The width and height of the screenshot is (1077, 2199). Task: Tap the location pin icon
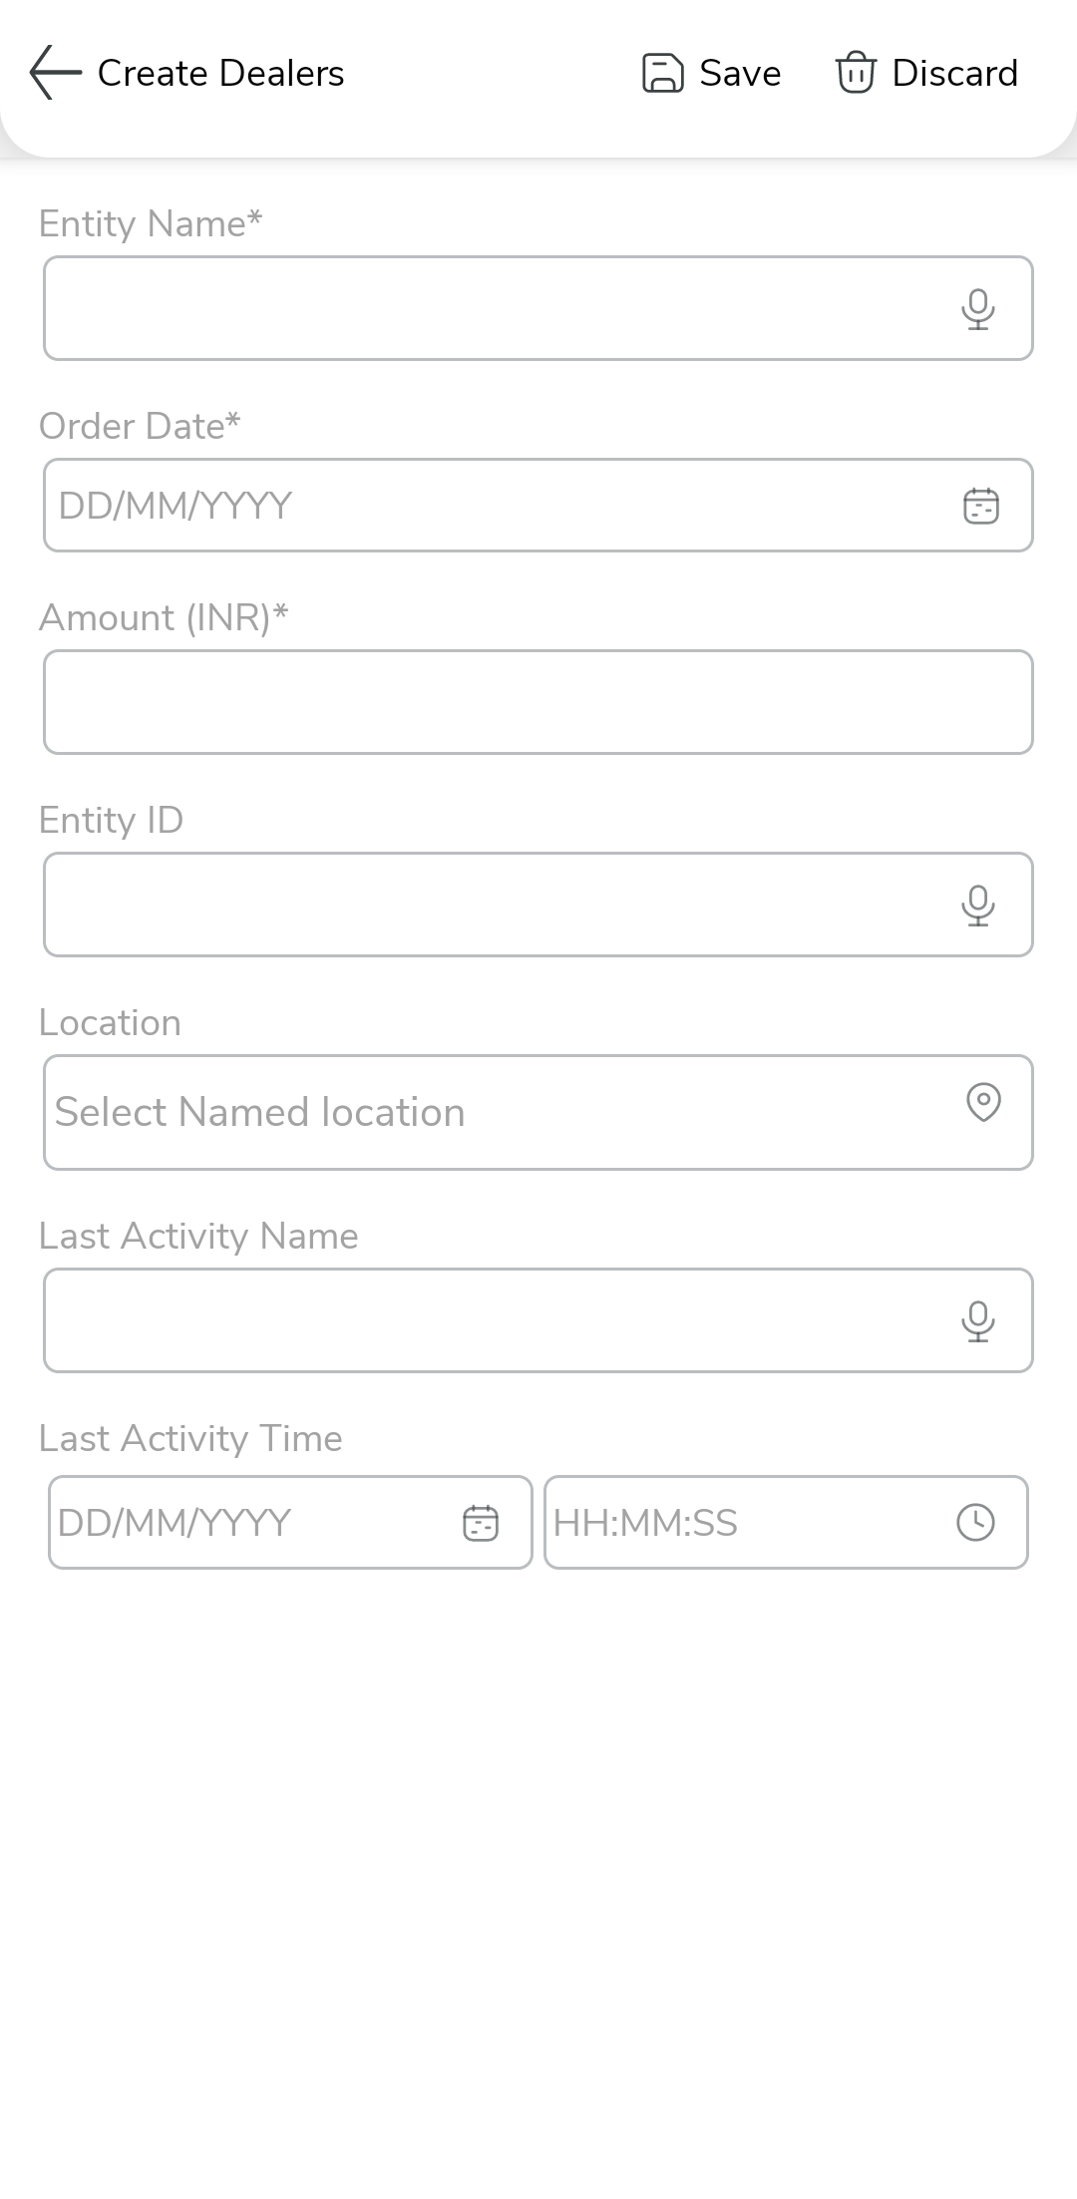[983, 1103]
